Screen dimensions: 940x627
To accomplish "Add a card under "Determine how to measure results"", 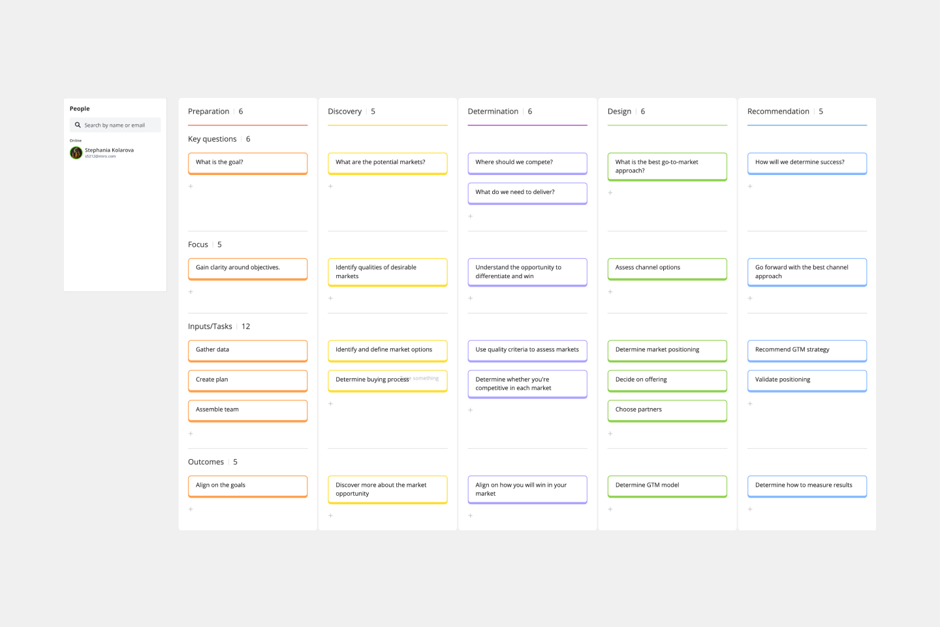I will point(750,509).
